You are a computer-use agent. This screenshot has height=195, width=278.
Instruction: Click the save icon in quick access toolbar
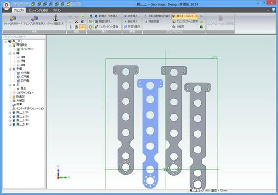[x=15, y=4]
